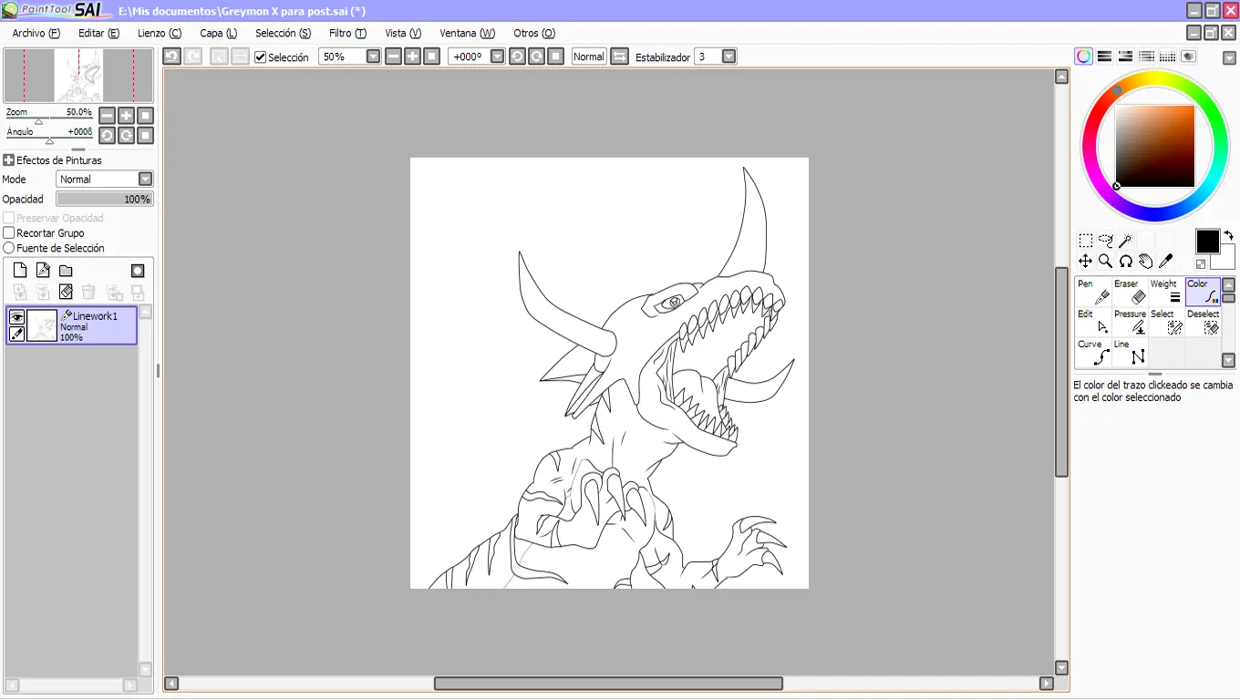Hide the Linework1 layer via eye icon

click(x=16, y=317)
